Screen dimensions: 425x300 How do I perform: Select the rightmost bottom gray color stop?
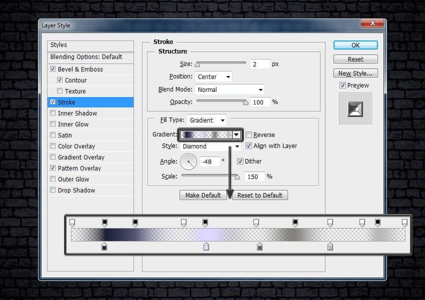(x=330, y=246)
